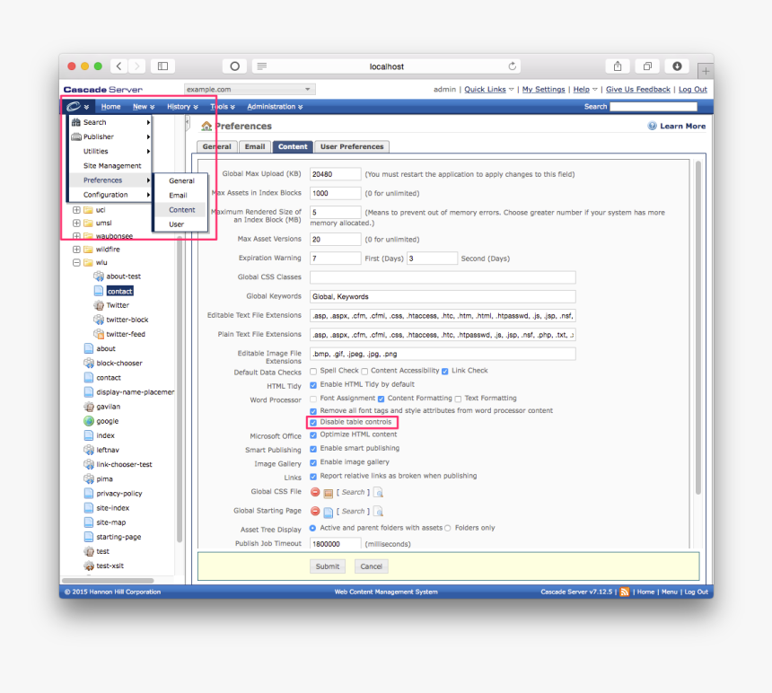Select Folders only radio button
Screen dimensions: 772x693
448,528
